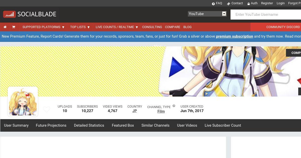This screenshot has height=158, width=301.
Task: Expand the Top Lists menu
Action: tap(80, 27)
